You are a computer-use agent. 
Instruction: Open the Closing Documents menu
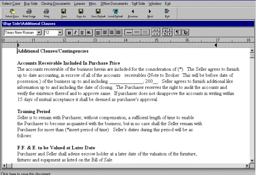coord(56,4)
